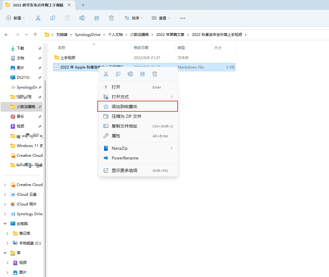Collapse 此电脑 in the sidebar
The width and height of the screenshot is (329, 277).
click(x=5, y=223)
